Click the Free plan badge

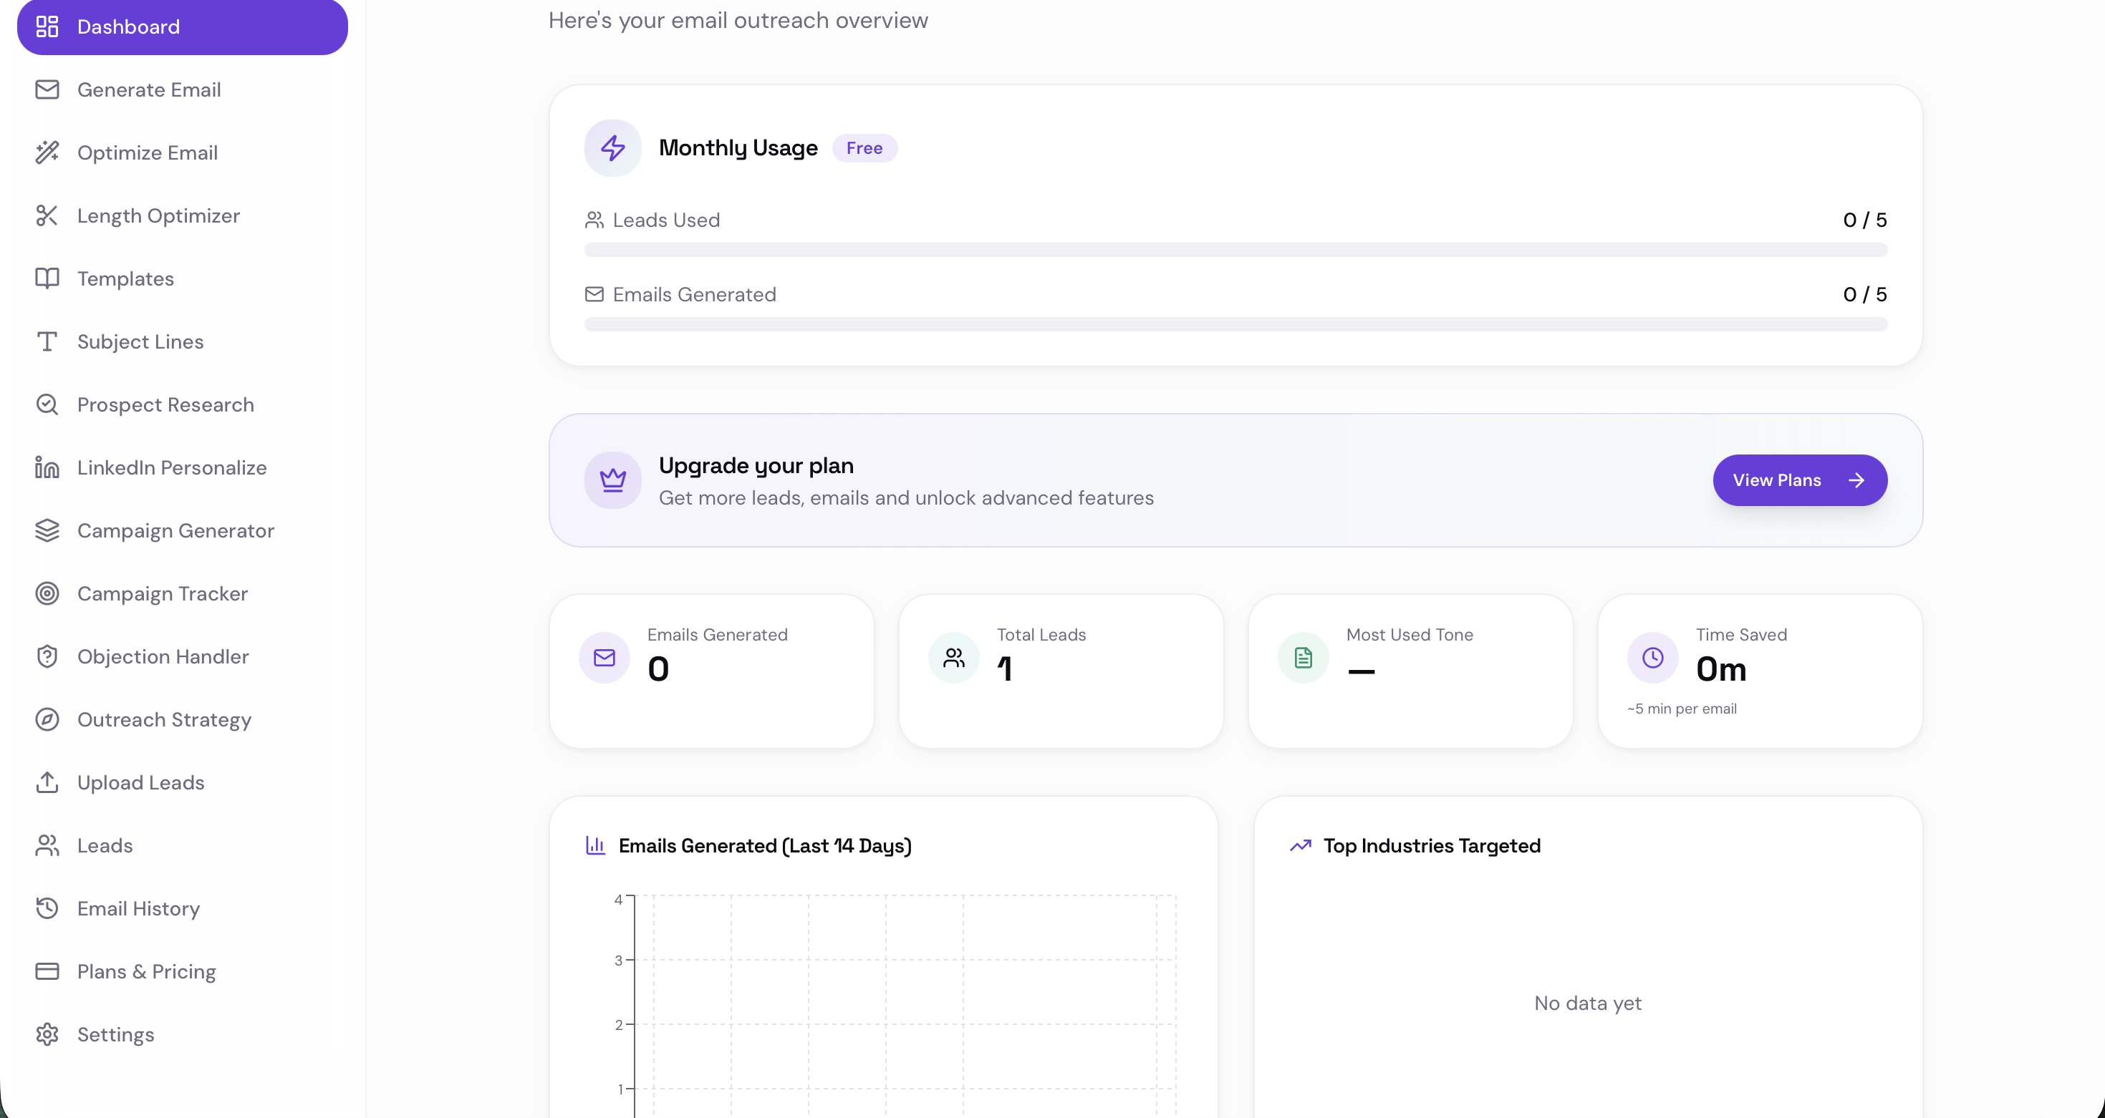pyautogui.click(x=864, y=148)
